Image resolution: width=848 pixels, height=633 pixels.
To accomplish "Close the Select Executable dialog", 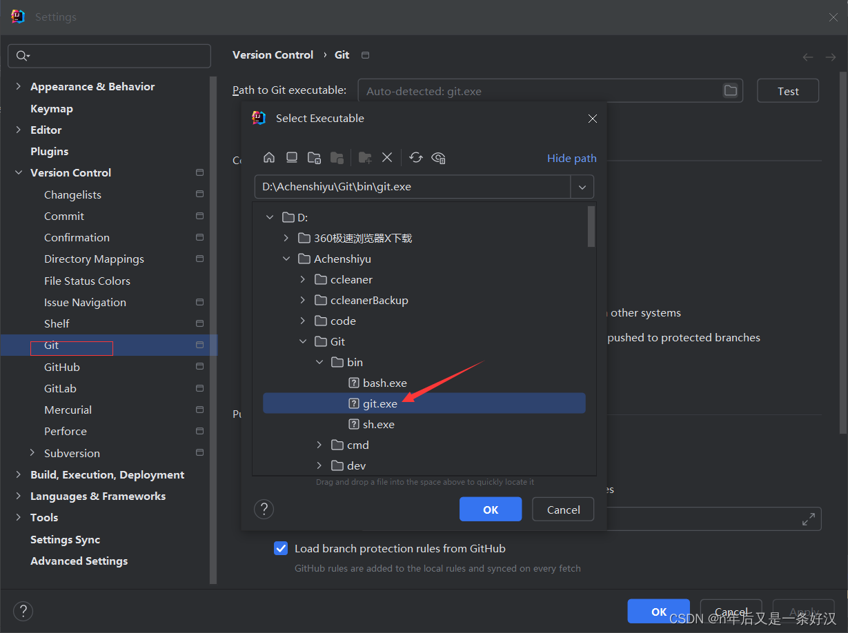I will (x=592, y=119).
